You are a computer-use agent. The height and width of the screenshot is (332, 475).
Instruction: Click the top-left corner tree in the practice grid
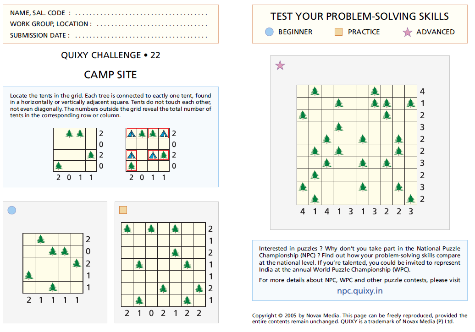(x=127, y=229)
